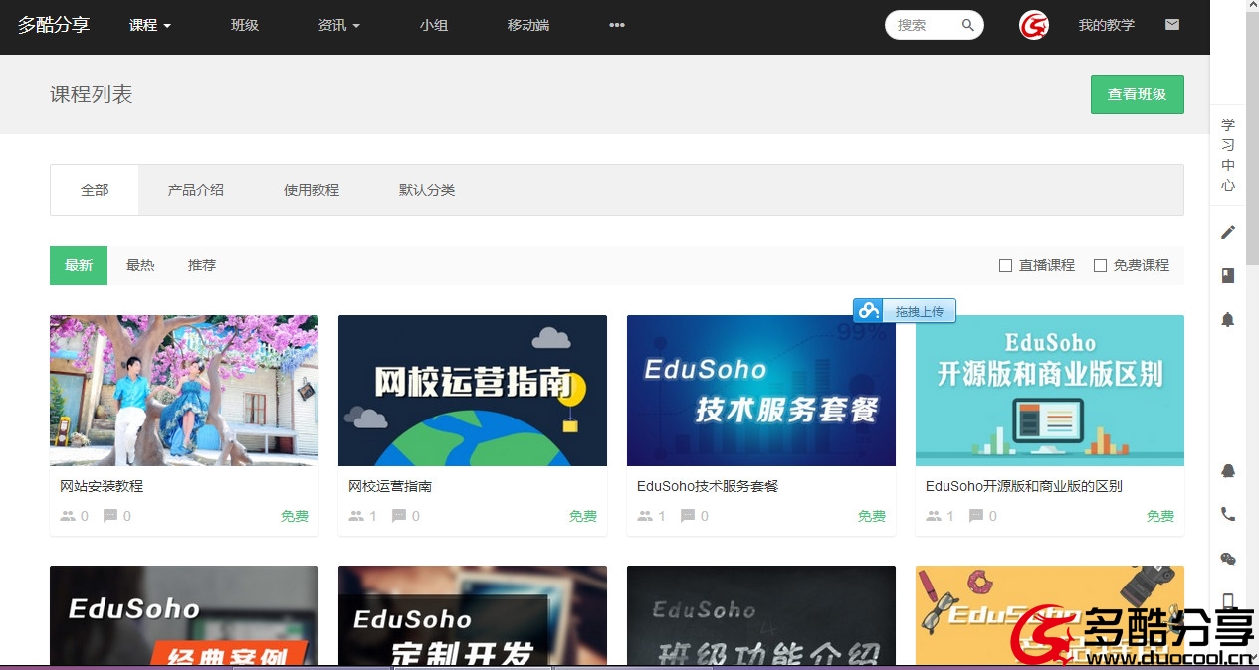Screen dimensions: 1259x670
Task: Click the 多酷分享 site logo
Action: 54,25
